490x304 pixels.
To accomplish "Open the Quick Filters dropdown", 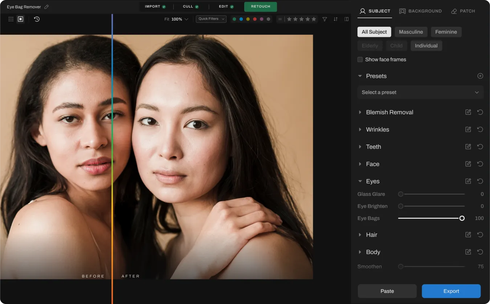I will [211, 19].
